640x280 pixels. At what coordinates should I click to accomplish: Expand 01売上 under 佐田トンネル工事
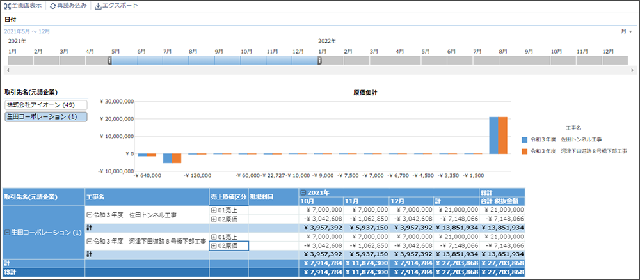click(x=214, y=210)
